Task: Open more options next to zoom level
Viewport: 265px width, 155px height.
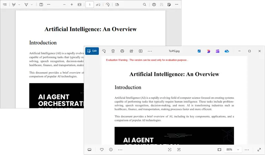Action: click(247, 150)
